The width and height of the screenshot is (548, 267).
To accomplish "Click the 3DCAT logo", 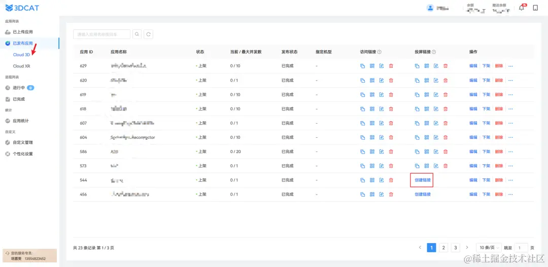I will [22, 8].
